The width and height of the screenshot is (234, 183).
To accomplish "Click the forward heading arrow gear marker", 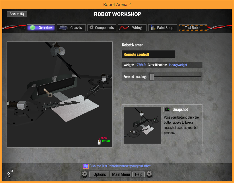I will [x=48, y=93].
